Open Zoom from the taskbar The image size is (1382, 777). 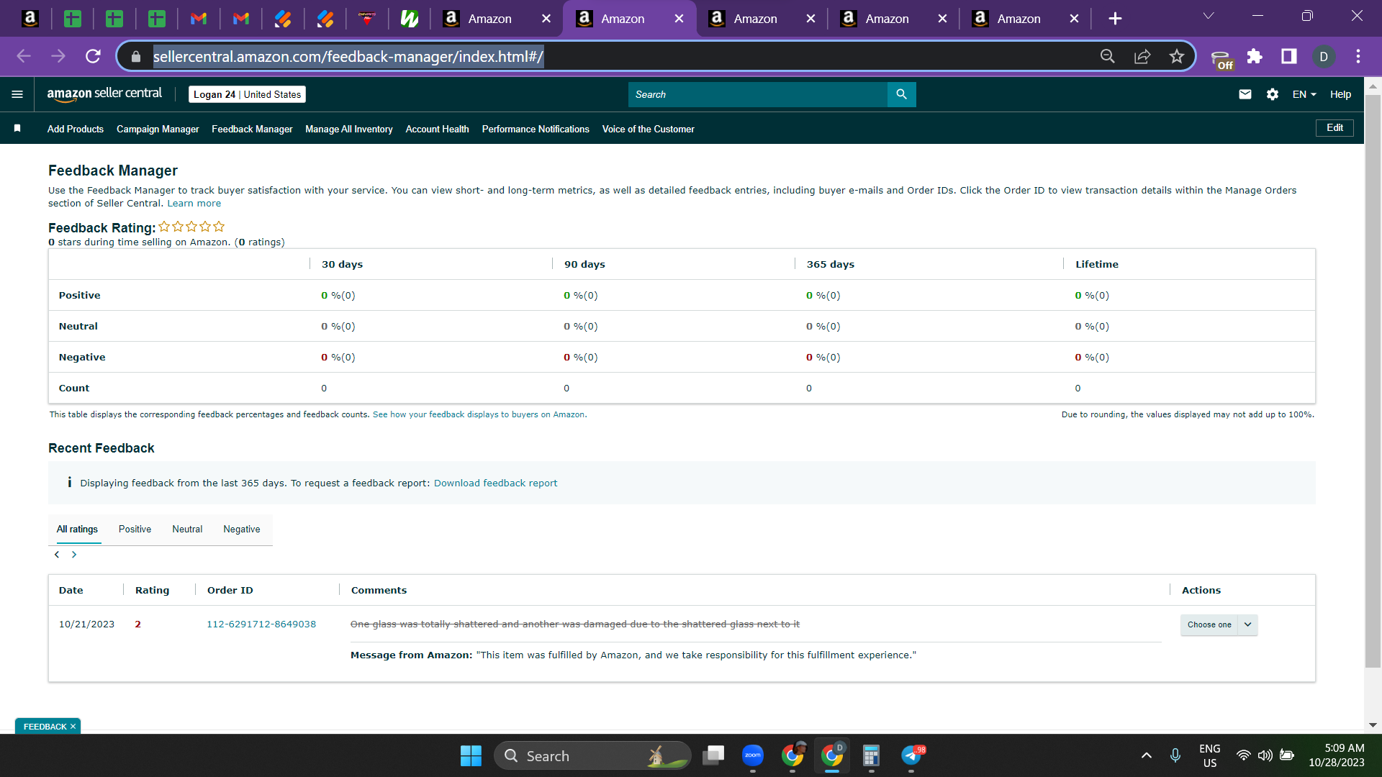pyautogui.click(x=753, y=755)
